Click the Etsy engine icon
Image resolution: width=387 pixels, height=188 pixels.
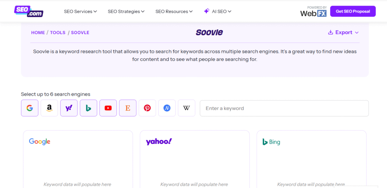[x=128, y=108]
